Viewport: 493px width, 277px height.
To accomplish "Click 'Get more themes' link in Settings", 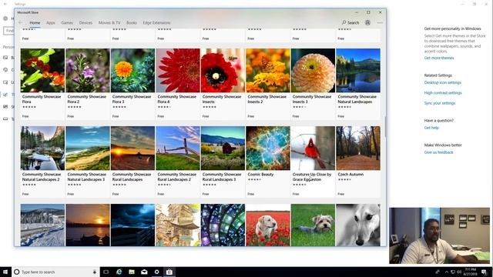I will pyautogui.click(x=438, y=58).
